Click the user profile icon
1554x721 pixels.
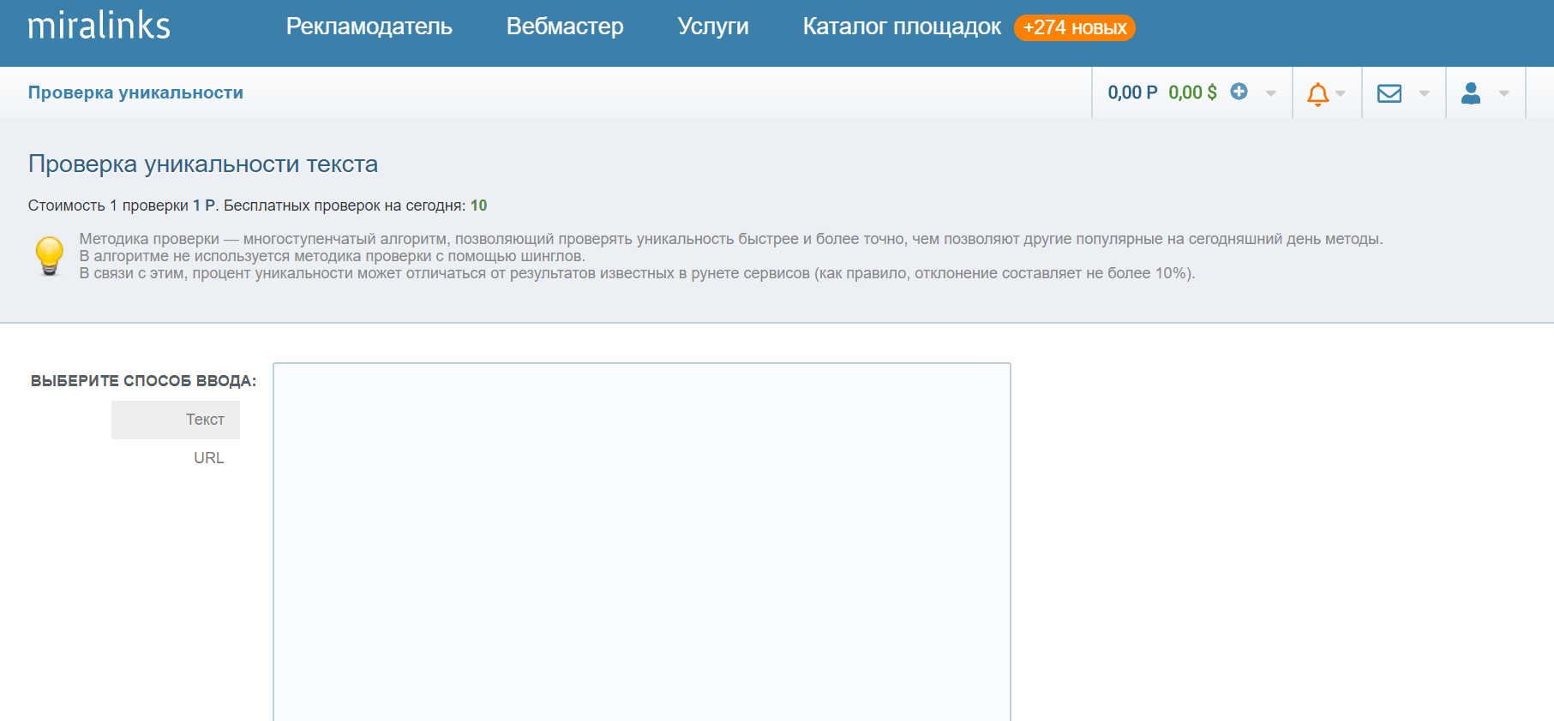1470,93
